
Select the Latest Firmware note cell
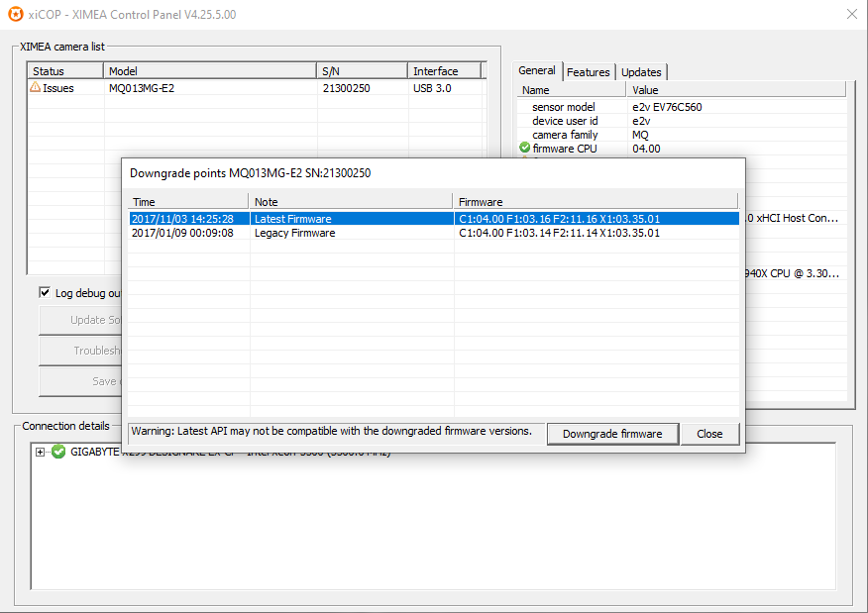(x=293, y=219)
